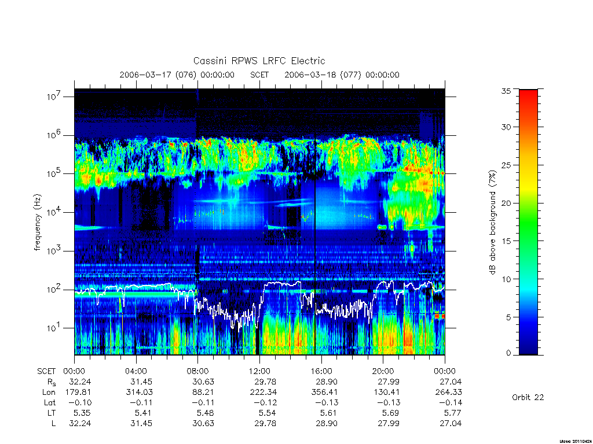Click the colorbar tick value 25

coord(506,165)
